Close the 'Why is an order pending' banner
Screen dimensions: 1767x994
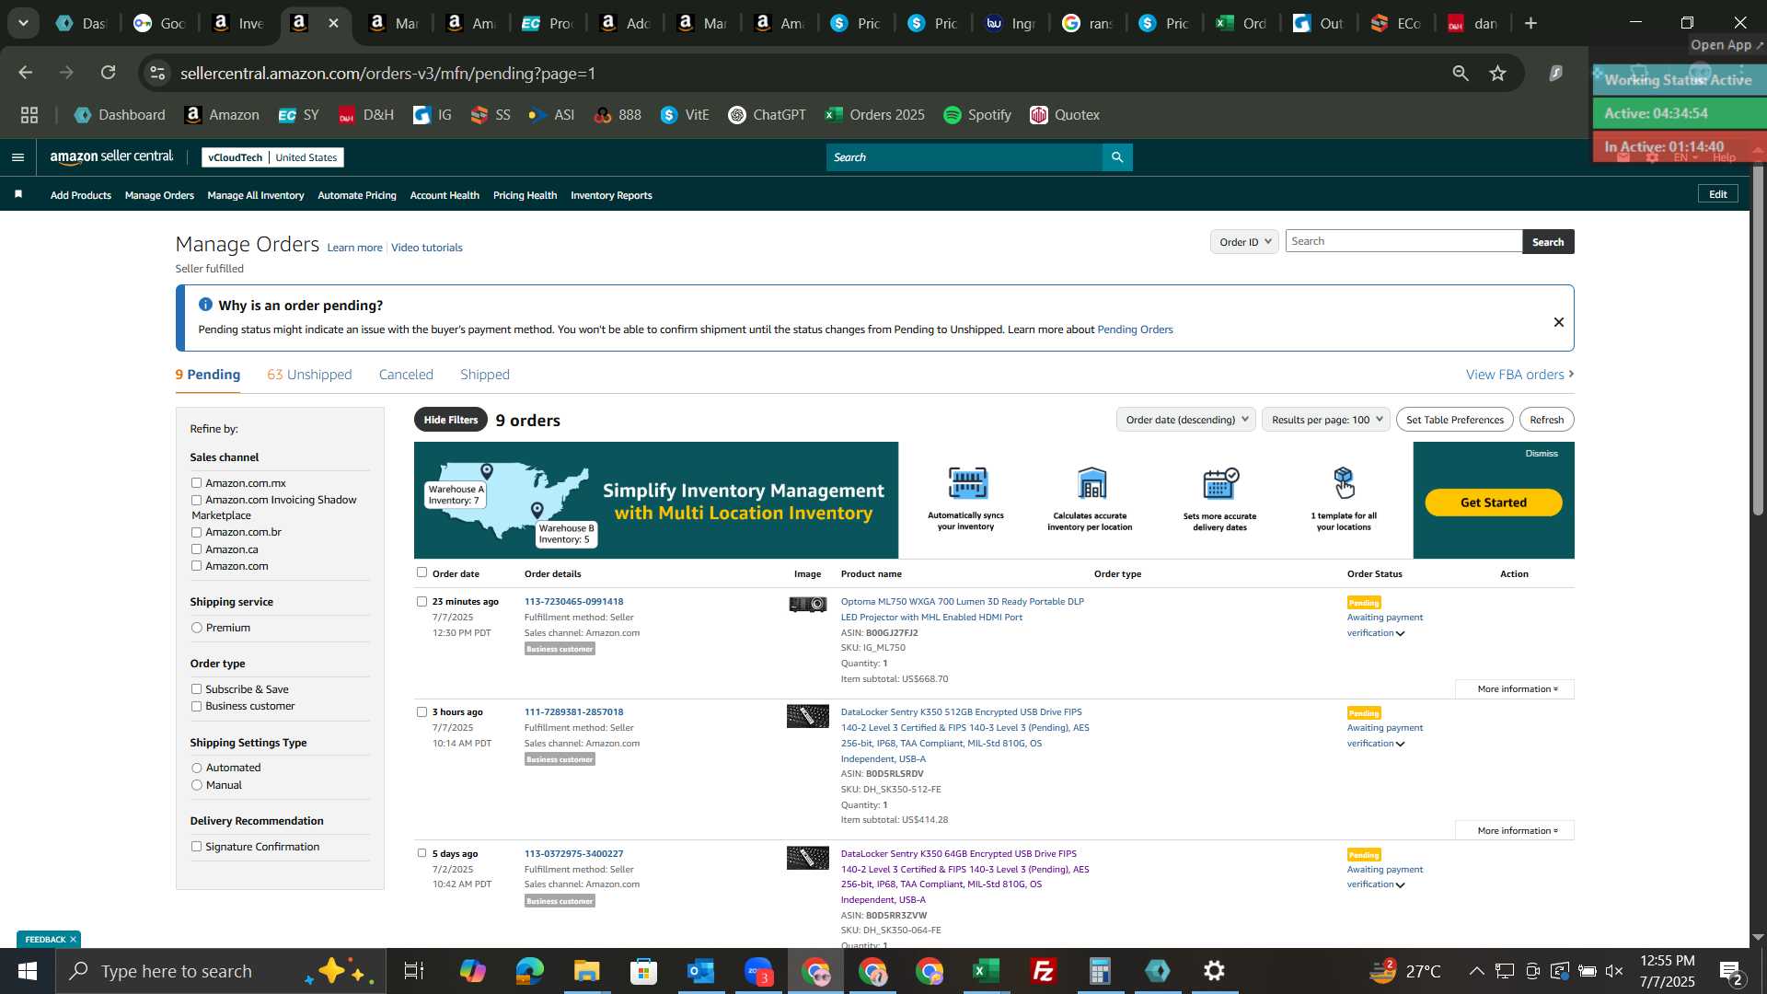[x=1559, y=322]
